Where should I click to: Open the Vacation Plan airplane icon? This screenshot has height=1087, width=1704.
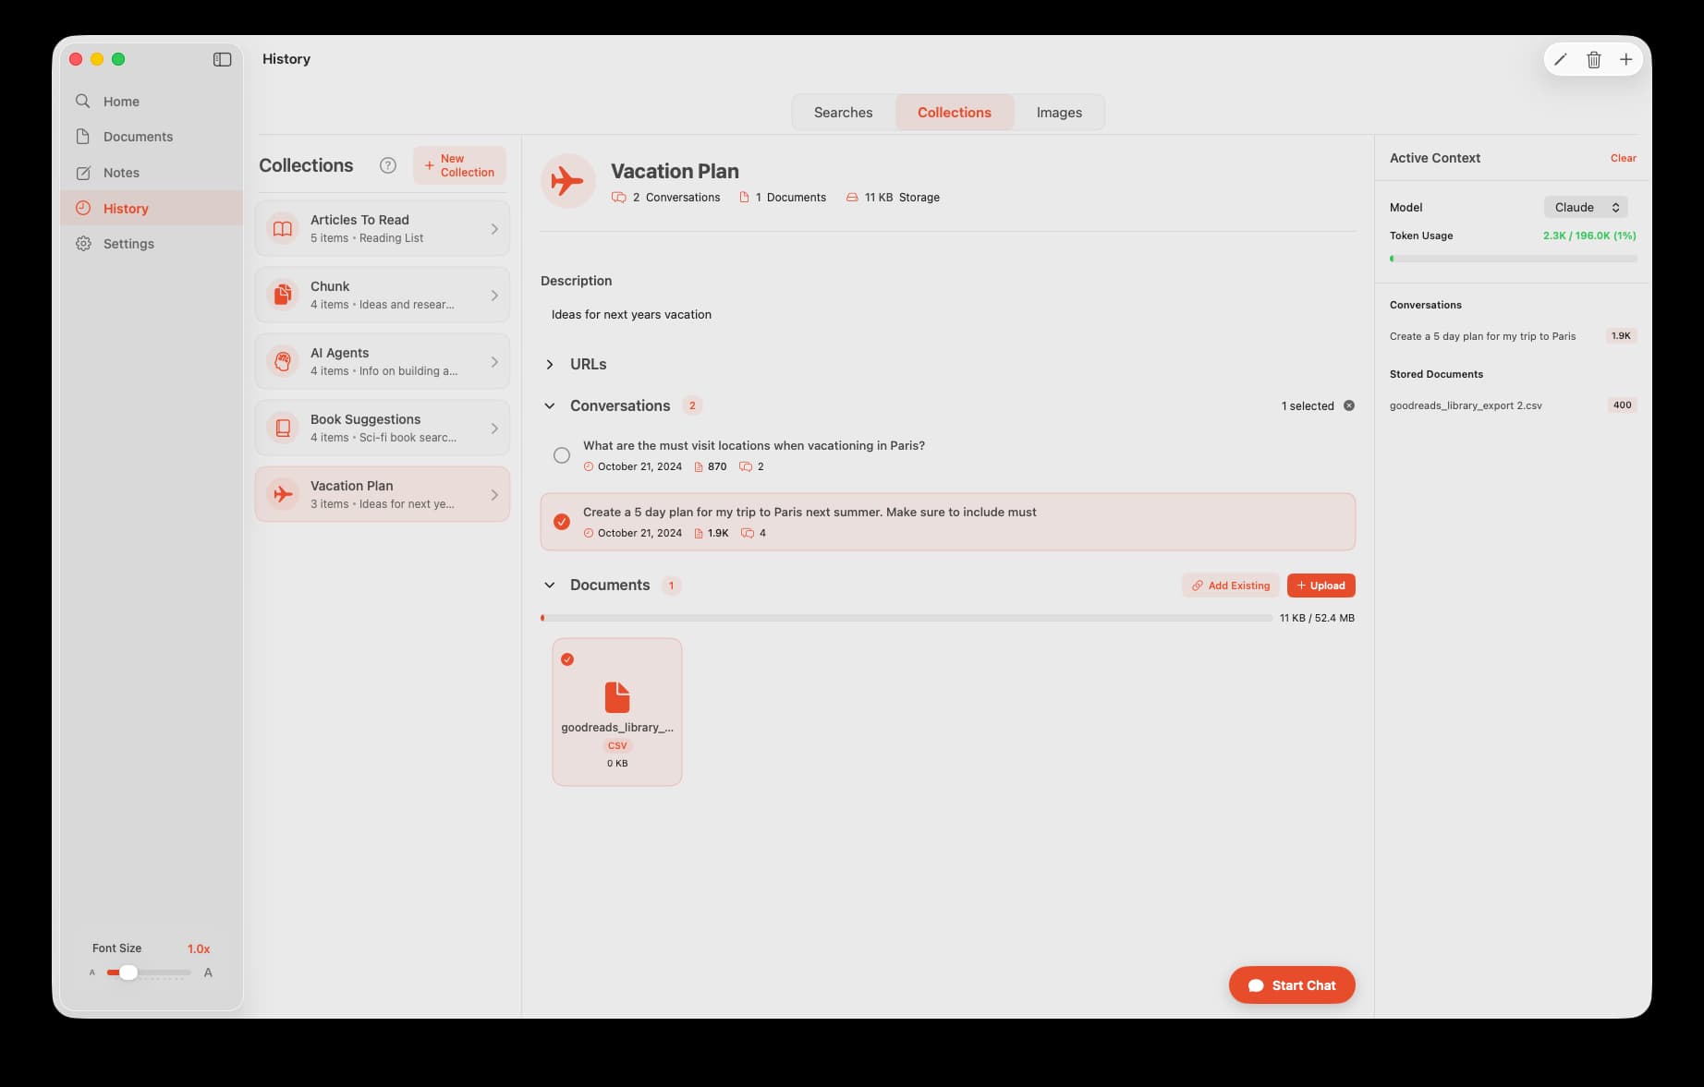tap(568, 181)
